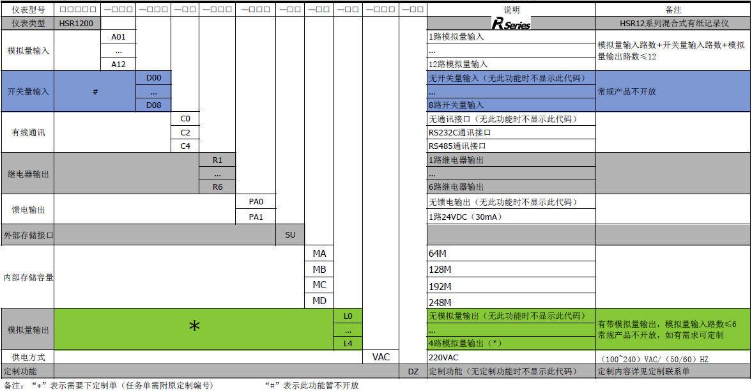Click the R Series logo

[510, 24]
